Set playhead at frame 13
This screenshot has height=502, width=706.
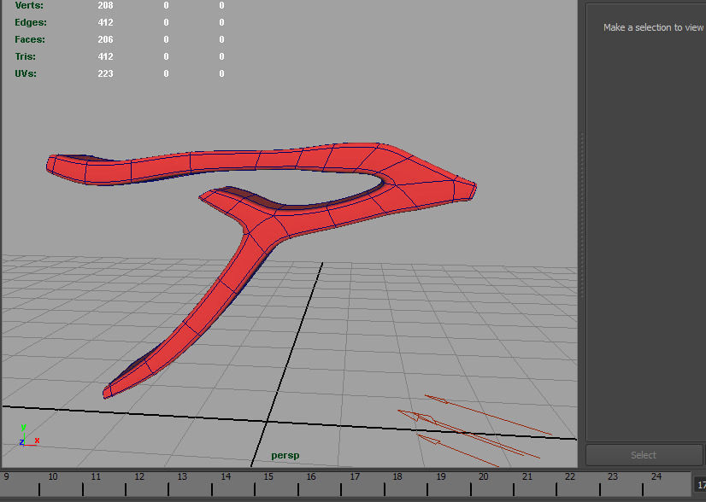coord(182,476)
